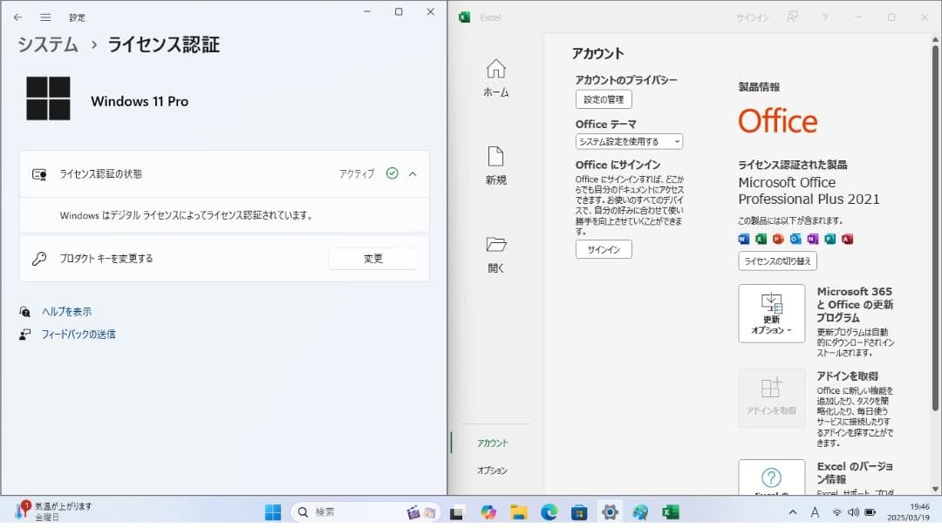This screenshot has width=942, height=528.
Task: Open Settings hamburger navigation menu
Action: tap(45, 17)
